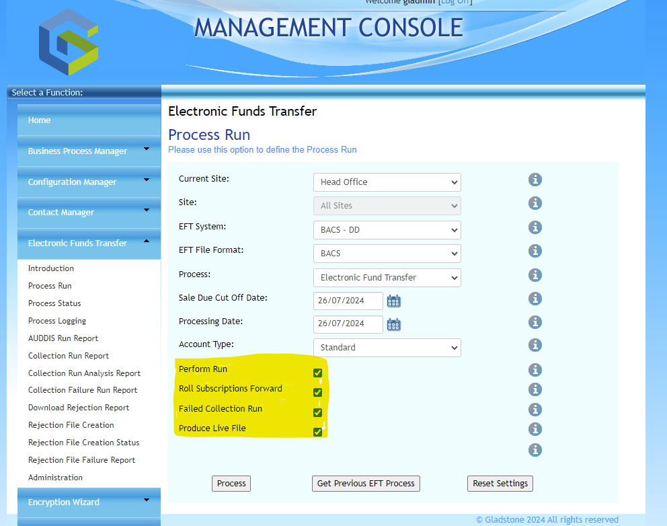
Task: Open Introduction menu item
Action: pyautogui.click(x=51, y=268)
